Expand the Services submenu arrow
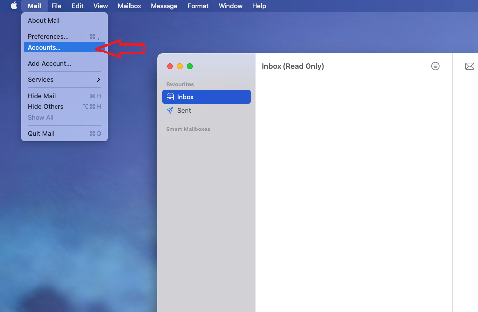Viewport: 478px width, 312px height. (x=98, y=80)
